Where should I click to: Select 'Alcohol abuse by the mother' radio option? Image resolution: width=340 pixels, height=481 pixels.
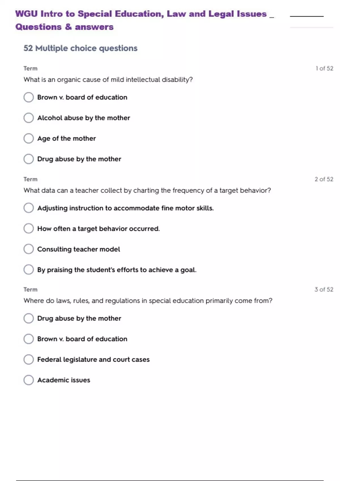pyautogui.click(x=29, y=118)
